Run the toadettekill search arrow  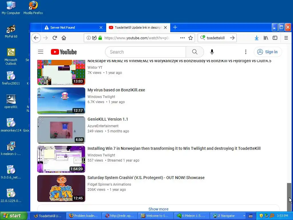[232, 38]
